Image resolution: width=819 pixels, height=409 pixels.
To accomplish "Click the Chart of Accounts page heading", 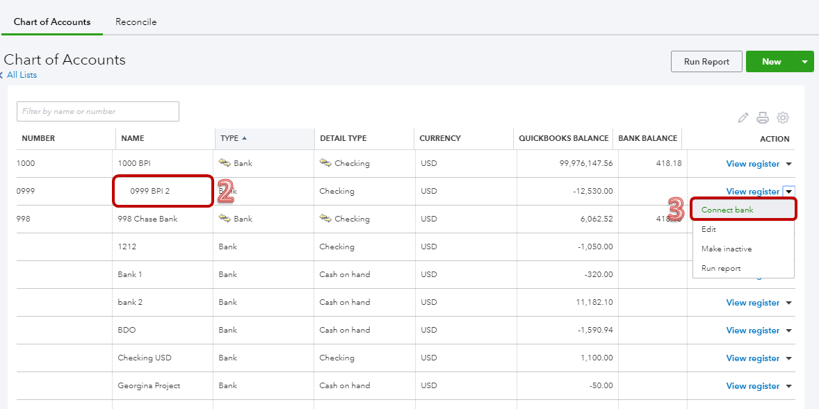I will (65, 60).
